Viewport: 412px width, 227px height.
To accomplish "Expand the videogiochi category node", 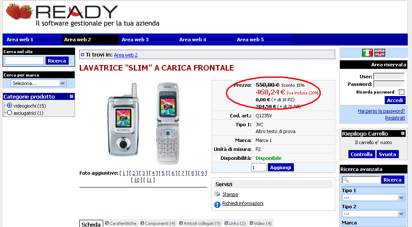I will tap(9, 105).
